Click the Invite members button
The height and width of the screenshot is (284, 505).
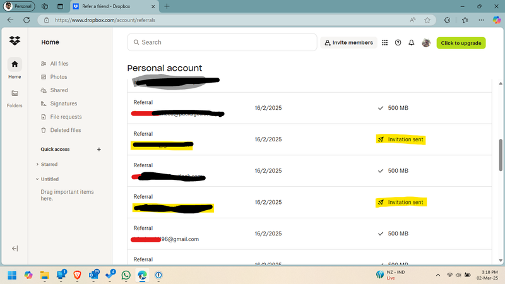click(x=348, y=43)
